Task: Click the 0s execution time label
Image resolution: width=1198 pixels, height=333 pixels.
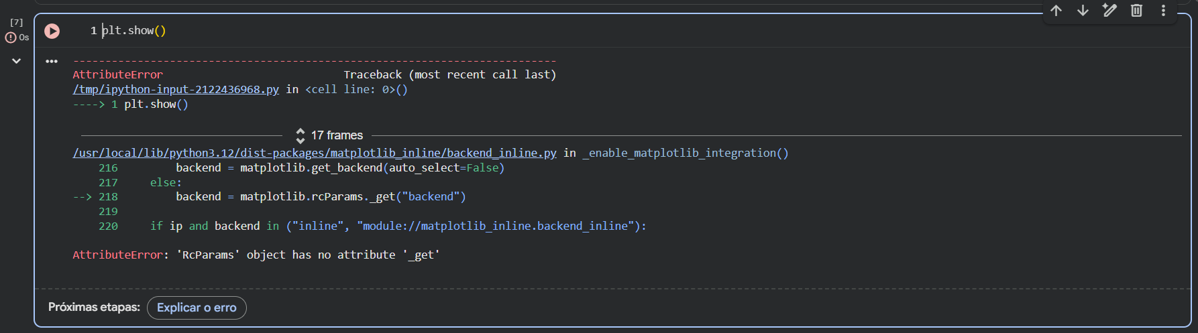Action: [24, 38]
